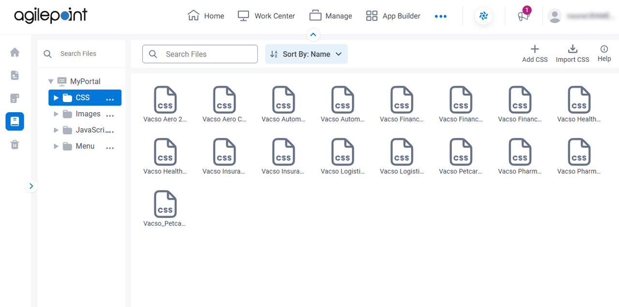This screenshot has width=619, height=307.
Task: Click the AgilePoint pinwheel icon
Action: click(x=483, y=16)
